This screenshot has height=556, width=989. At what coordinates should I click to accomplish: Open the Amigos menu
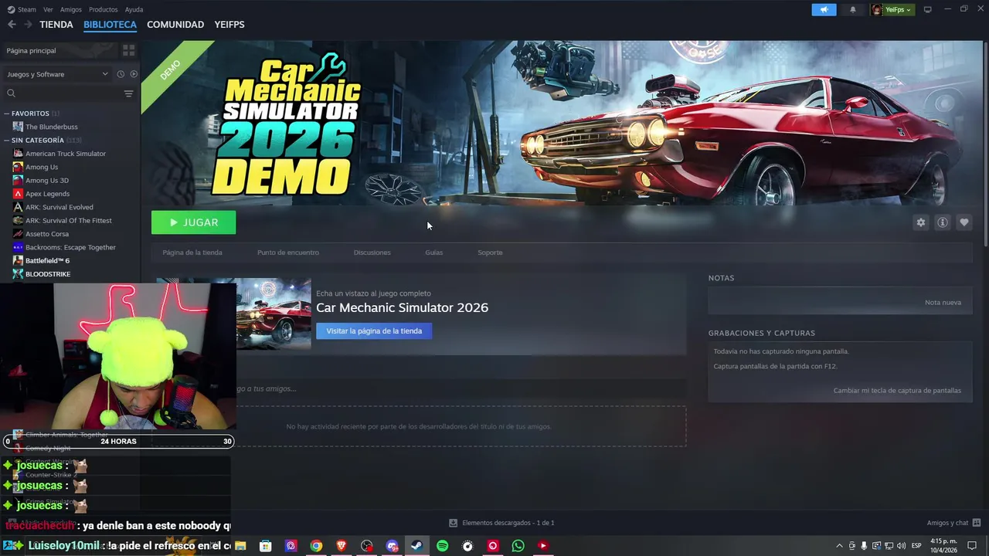71,9
